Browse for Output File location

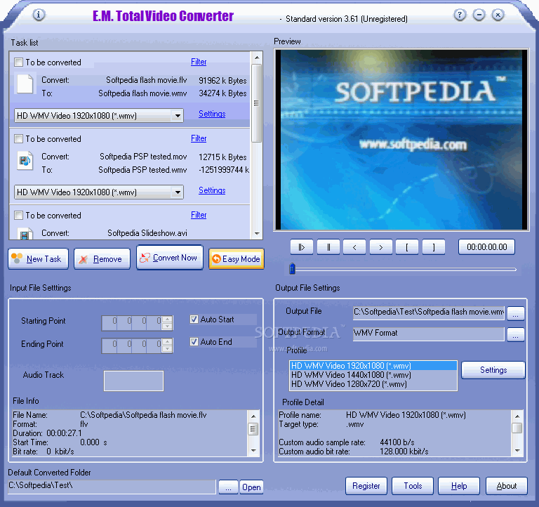tap(516, 313)
